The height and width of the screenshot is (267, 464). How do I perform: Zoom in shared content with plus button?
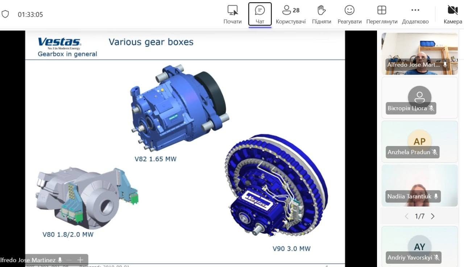pyautogui.click(x=80, y=260)
